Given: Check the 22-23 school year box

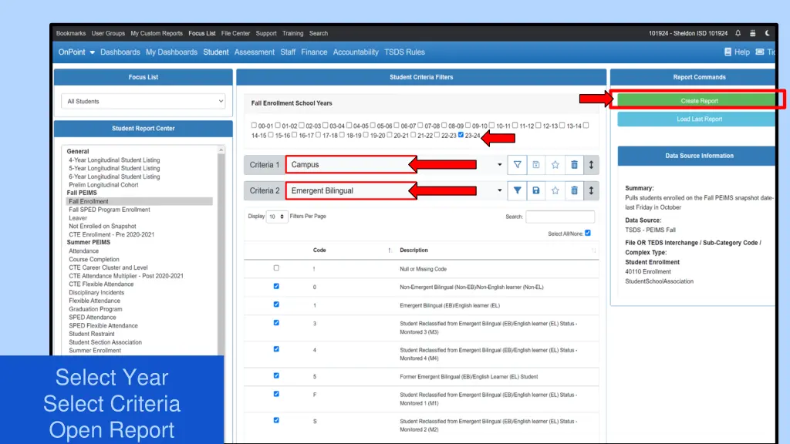Looking at the screenshot, I should point(437,134).
